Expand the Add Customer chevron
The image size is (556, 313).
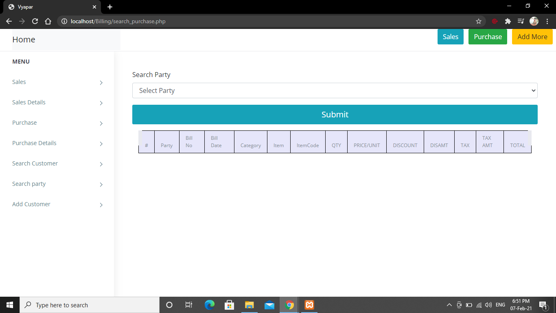pos(101,205)
